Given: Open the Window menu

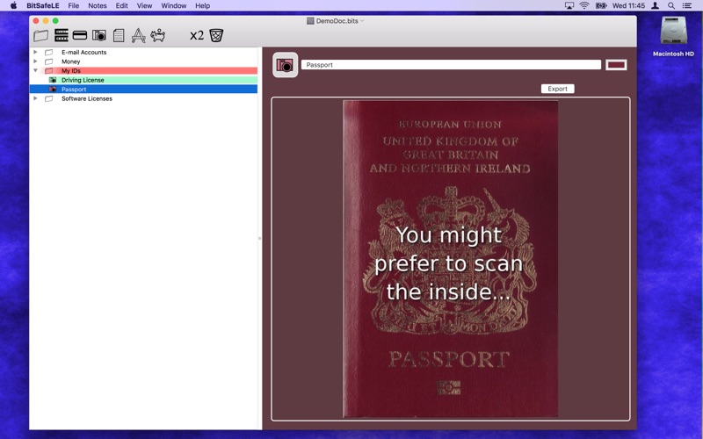Looking at the screenshot, I should click(x=173, y=6).
